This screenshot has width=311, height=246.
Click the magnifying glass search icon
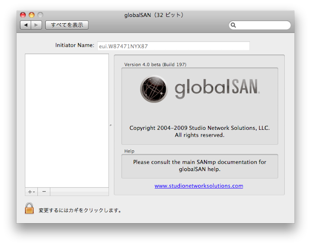233,25
